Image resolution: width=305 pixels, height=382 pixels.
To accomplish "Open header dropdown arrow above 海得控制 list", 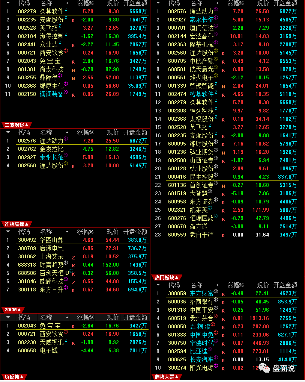I will (x=8, y=3).
